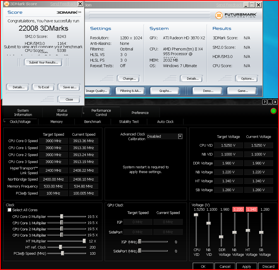Click the HT ref. Clock slider handle
The height and width of the screenshot is (270, 279).
pyautogui.click(x=61, y=247)
